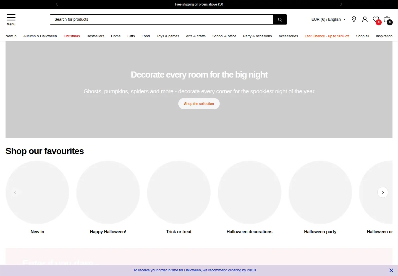Open the wishlist heart icon
Image resolution: width=398 pixels, height=276 pixels.
[376, 20]
